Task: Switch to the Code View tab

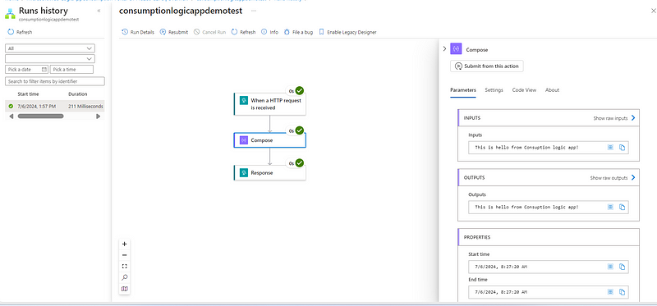Action: click(524, 90)
